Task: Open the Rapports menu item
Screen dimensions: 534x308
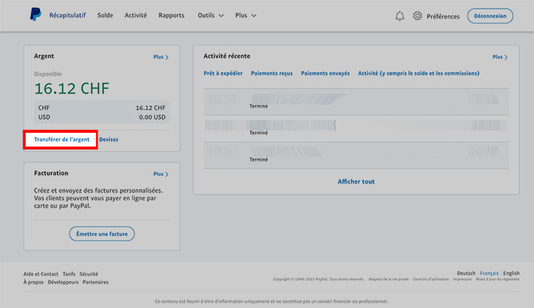Action: (x=172, y=15)
